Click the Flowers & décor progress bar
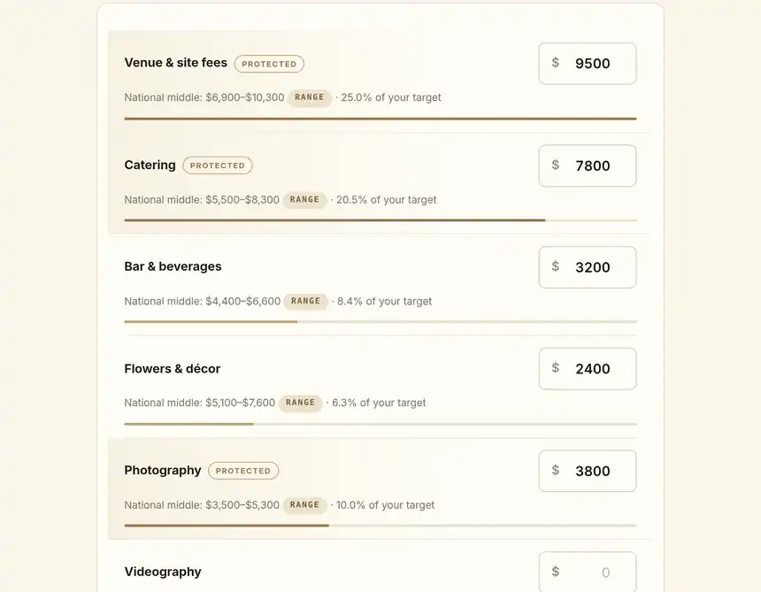The image size is (761, 592). pos(380,424)
